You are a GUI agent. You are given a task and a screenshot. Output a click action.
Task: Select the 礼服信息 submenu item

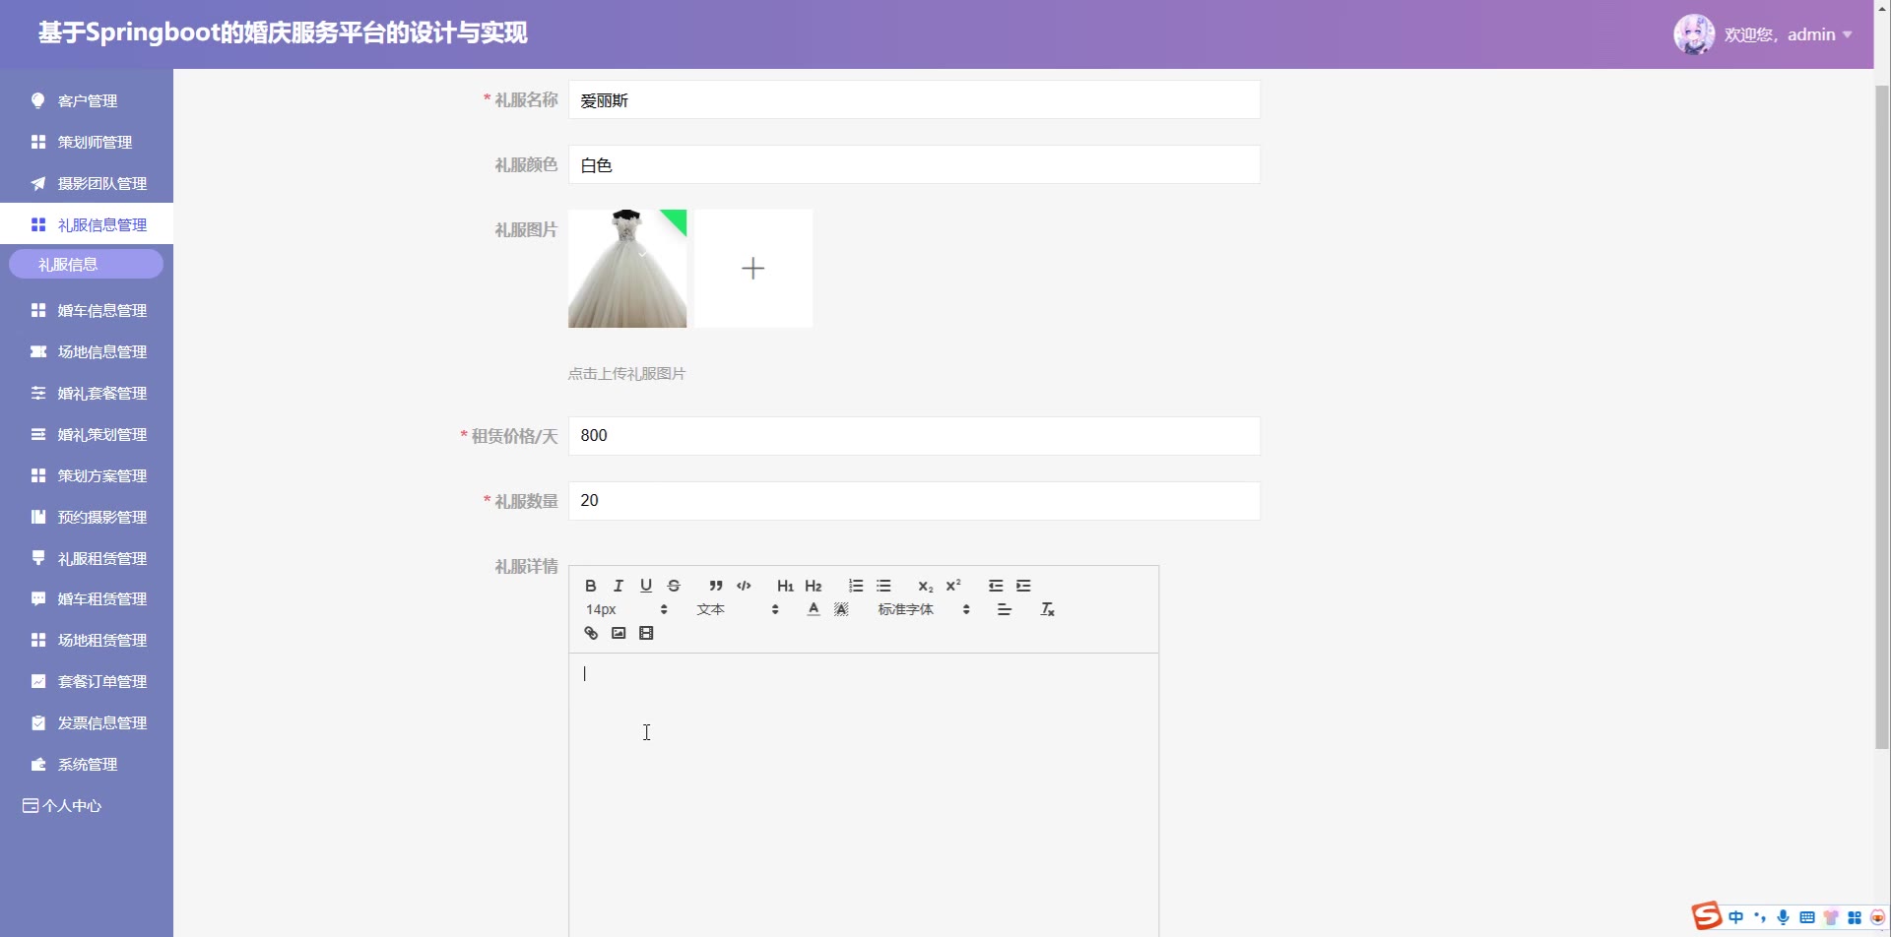87,264
